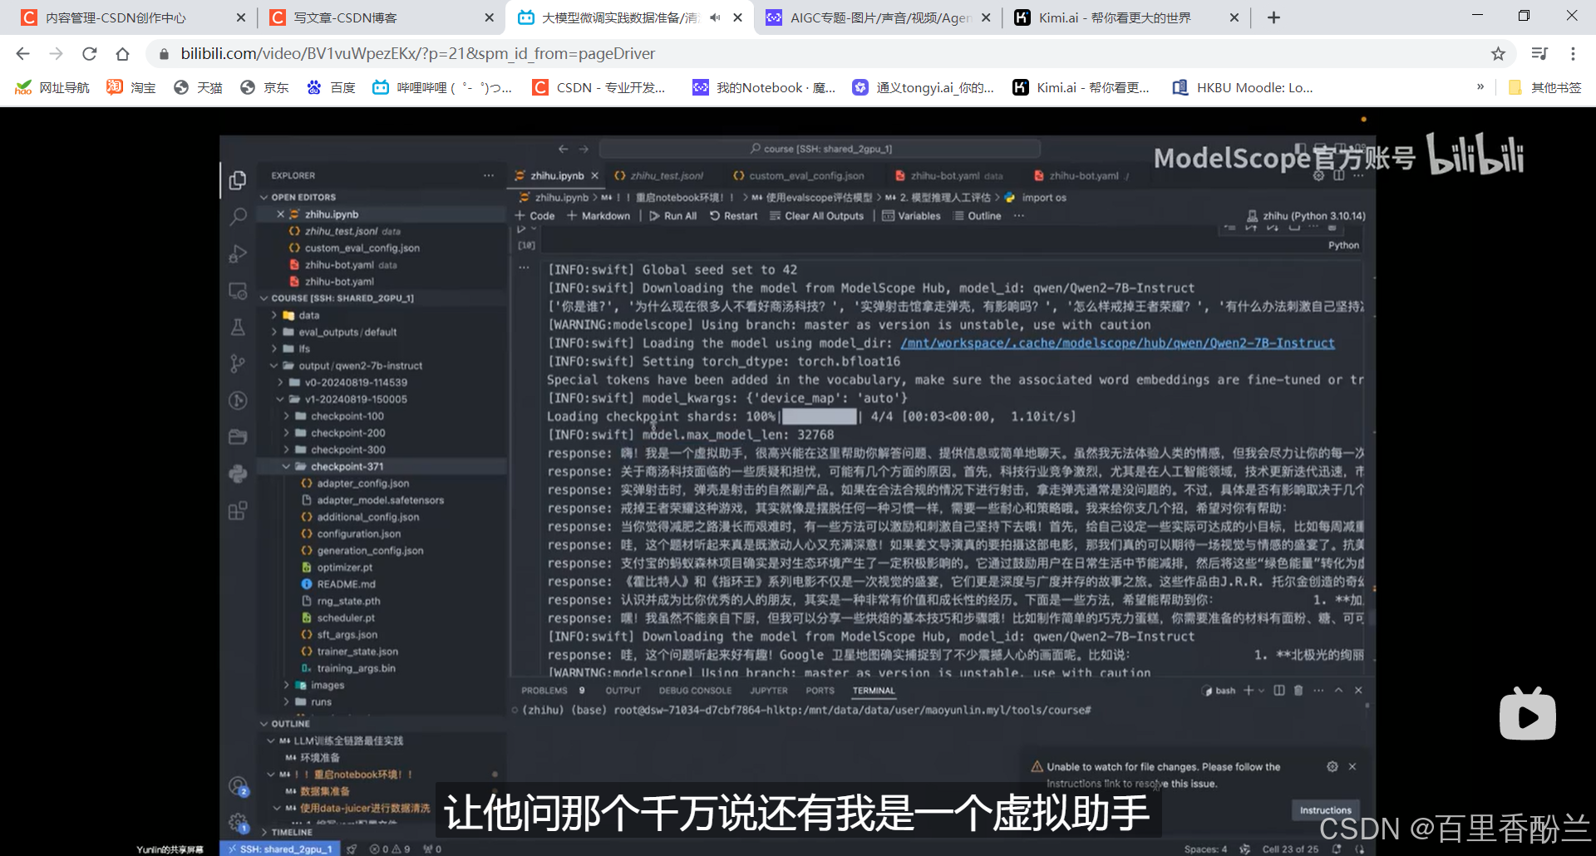
Task: Open the Variables view
Action: [911, 216]
